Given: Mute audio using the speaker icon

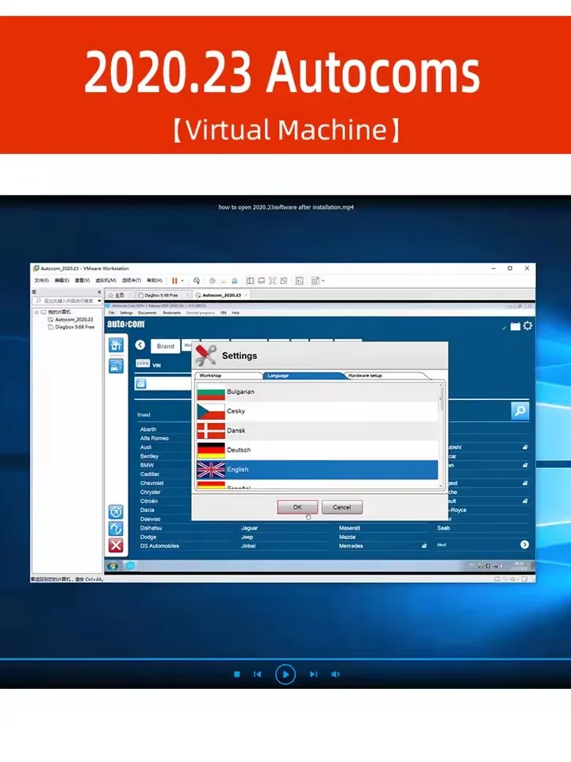Looking at the screenshot, I should pyautogui.click(x=335, y=674).
